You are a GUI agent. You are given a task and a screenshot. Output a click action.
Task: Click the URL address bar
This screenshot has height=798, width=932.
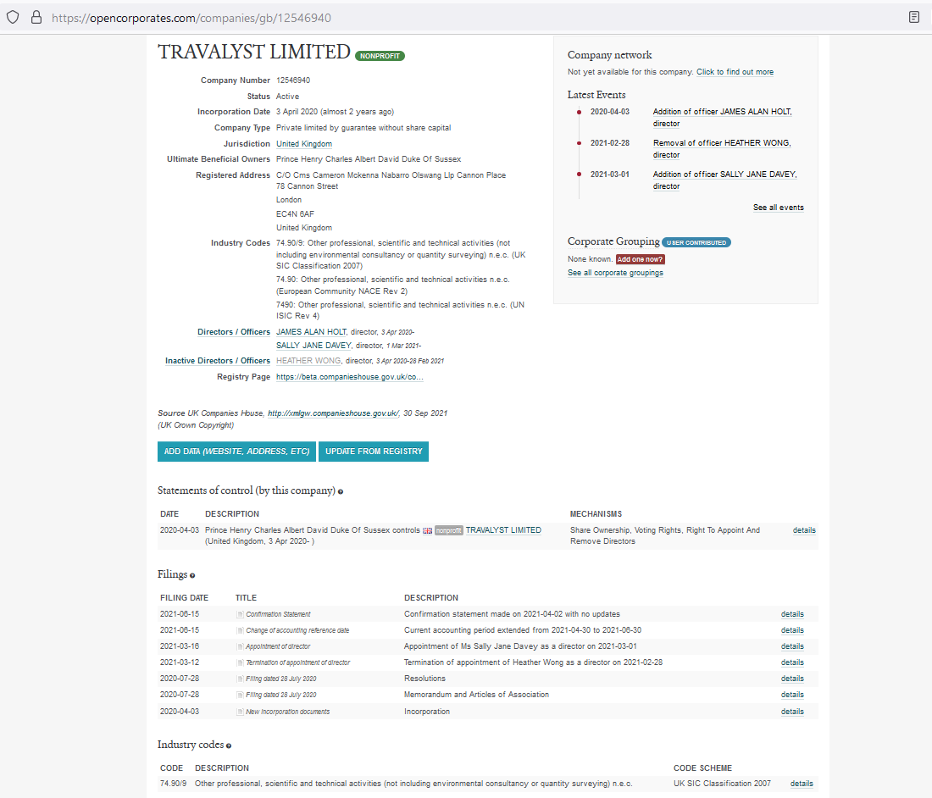[191, 18]
